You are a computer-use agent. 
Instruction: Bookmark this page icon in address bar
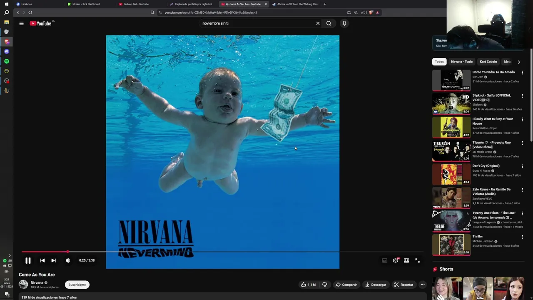[x=152, y=12]
